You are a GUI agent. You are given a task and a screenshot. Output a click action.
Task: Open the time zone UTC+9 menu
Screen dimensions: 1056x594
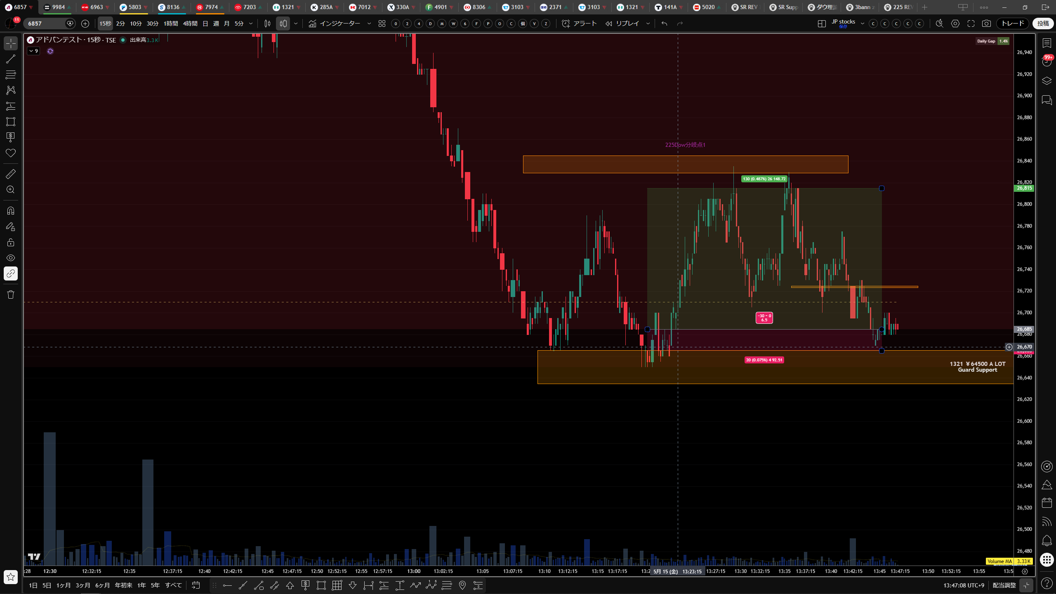[964, 585]
